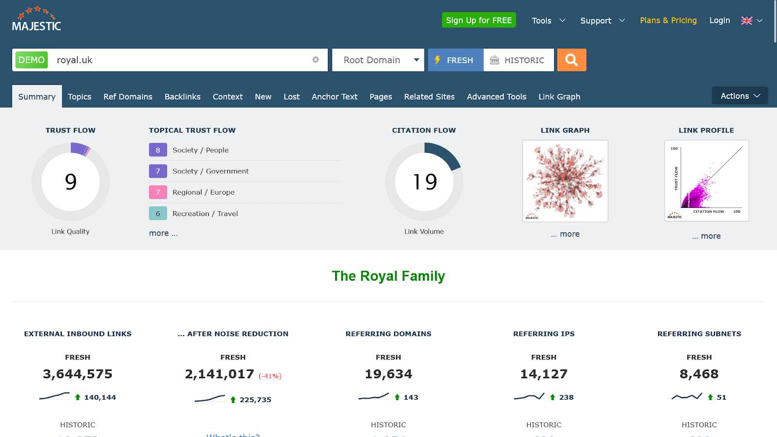The width and height of the screenshot is (777, 437).
Task: Open the Advanced Tools tab
Action: point(497,97)
